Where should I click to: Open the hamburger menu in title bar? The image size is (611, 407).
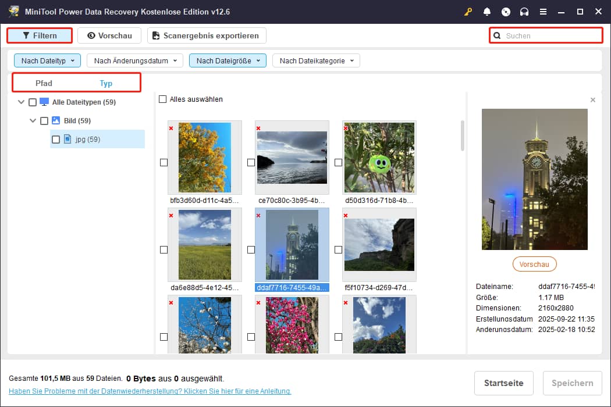click(543, 12)
